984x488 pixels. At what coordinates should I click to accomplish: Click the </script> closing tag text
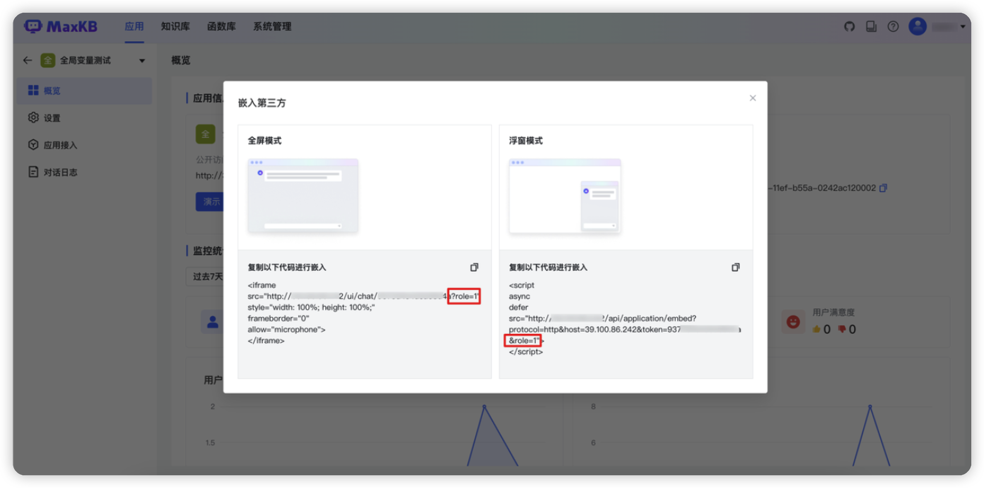pos(526,352)
